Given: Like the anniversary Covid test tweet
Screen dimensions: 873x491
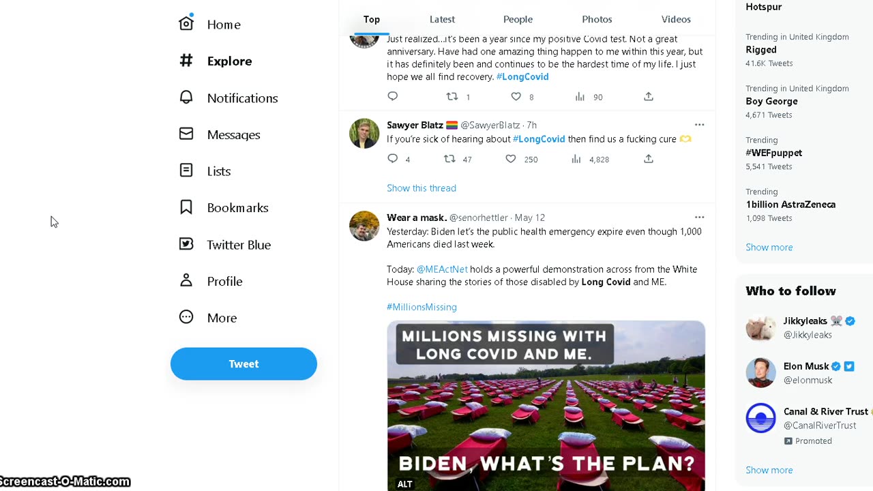Looking at the screenshot, I should click(x=516, y=97).
